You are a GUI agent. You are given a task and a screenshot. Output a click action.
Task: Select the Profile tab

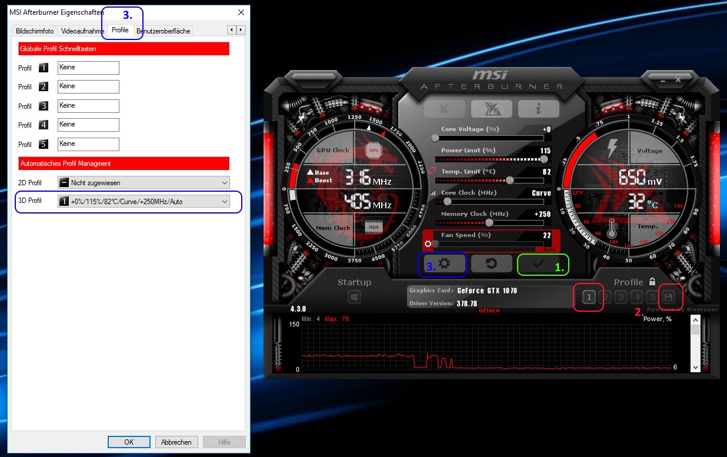tap(120, 30)
